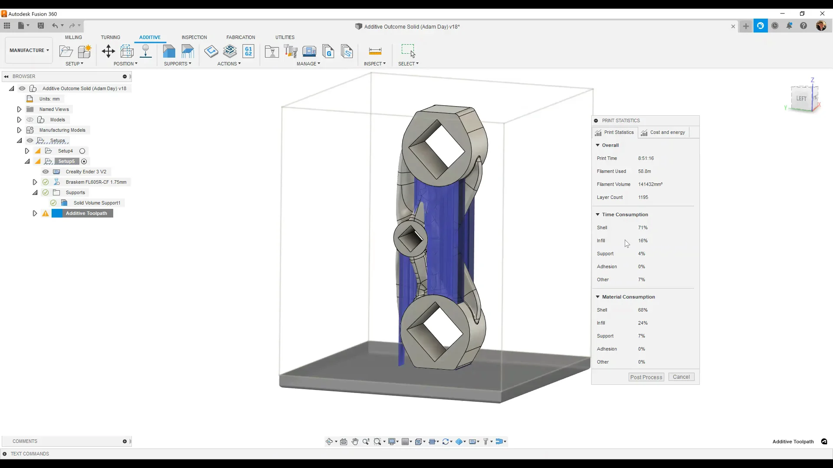Click the Look At icon in navigation bar
Image resolution: width=833 pixels, height=468 pixels.
344,442
